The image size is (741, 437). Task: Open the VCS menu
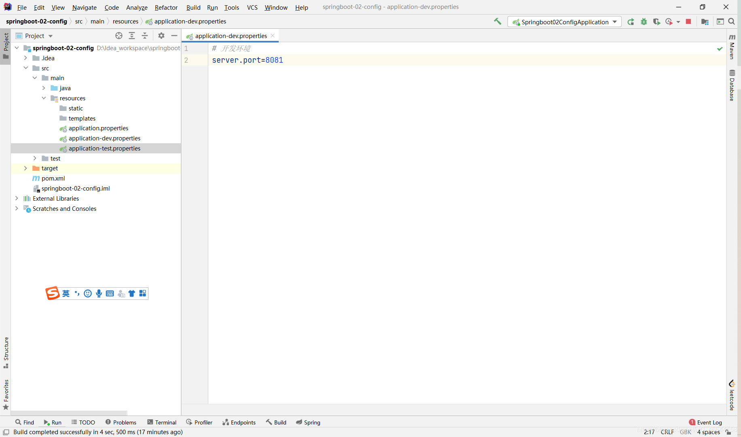[252, 7]
